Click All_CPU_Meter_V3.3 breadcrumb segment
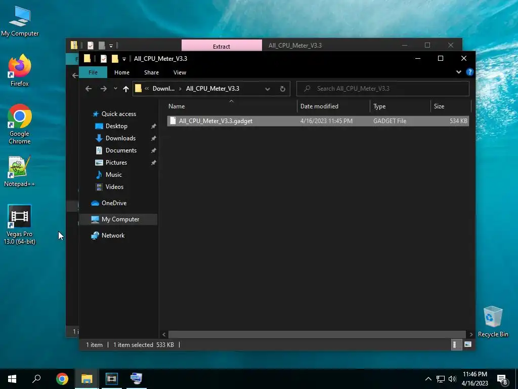Viewport: 518px width, 389px height. pos(212,89)
